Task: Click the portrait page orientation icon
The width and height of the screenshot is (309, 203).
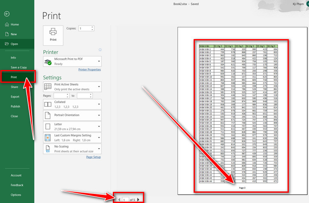Action: (x=48, y=115)
